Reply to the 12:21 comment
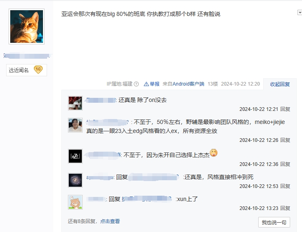 click(285, 109)
